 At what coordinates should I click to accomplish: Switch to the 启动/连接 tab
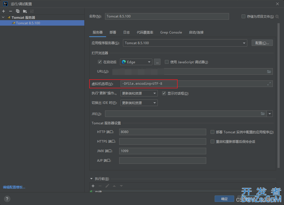click(x=196, y=32)
